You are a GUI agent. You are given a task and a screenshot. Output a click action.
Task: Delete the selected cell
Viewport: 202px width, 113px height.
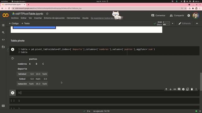click(192, 89)
